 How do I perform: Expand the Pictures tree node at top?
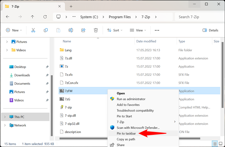click(7, 42)
